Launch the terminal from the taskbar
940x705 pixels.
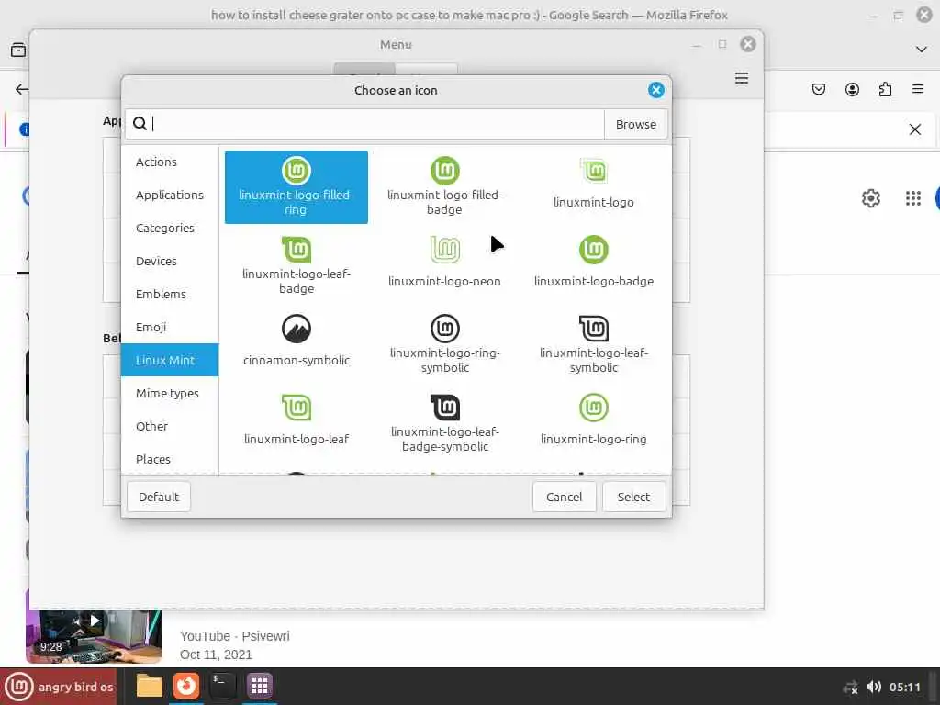pos(222,686)
